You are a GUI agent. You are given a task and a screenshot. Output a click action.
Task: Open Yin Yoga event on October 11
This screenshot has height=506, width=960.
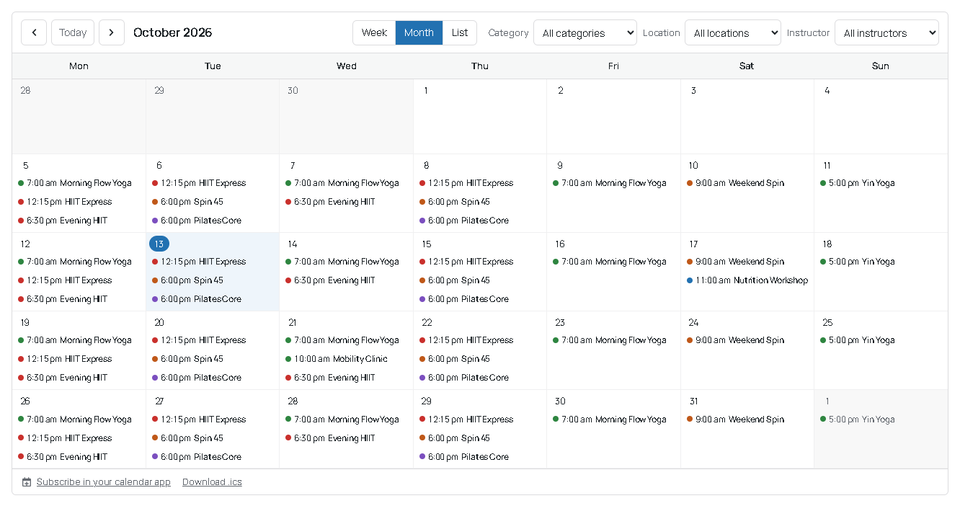(x=858, y=183)
